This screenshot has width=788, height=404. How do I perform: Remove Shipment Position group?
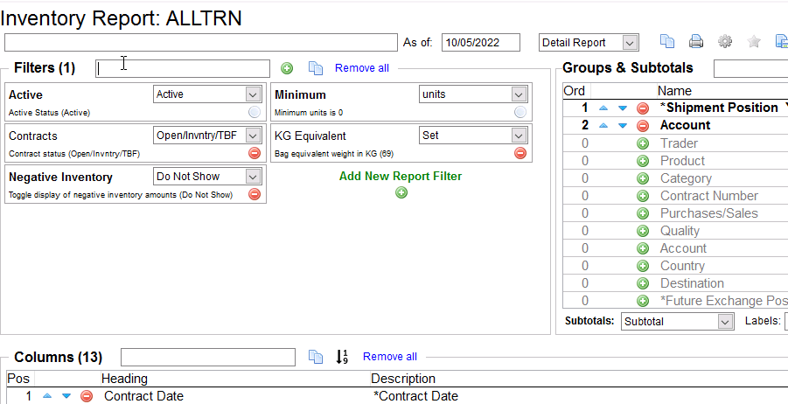point(642,108)
